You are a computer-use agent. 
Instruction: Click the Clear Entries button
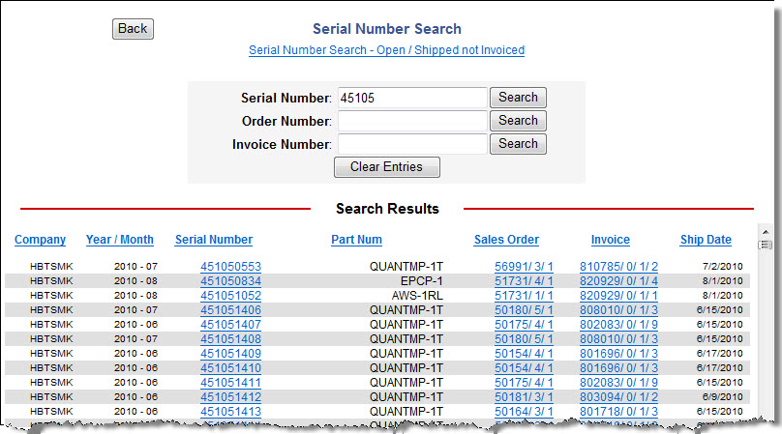386,167
